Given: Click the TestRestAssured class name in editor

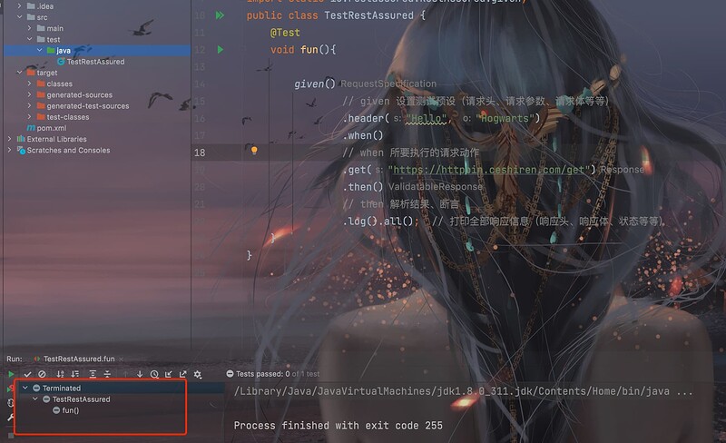Looking at the screenshot, I should click(x=368, y=15).
